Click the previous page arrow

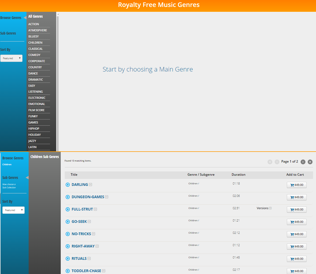point(277,162)
